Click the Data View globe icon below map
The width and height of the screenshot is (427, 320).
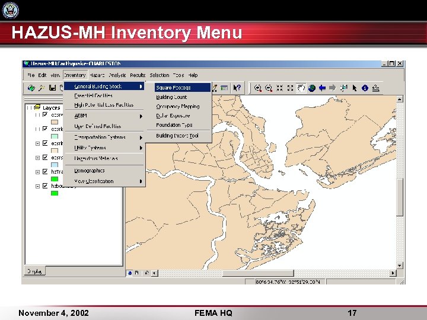click(130, 273)
